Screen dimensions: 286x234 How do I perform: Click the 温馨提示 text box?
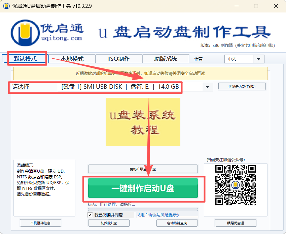(x=44, y=188)
